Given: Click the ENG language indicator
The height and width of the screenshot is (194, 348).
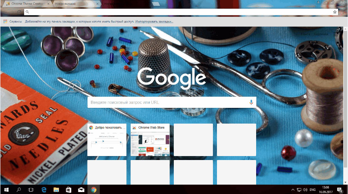Looking at the screenshot, I should [x=312, y=190].
